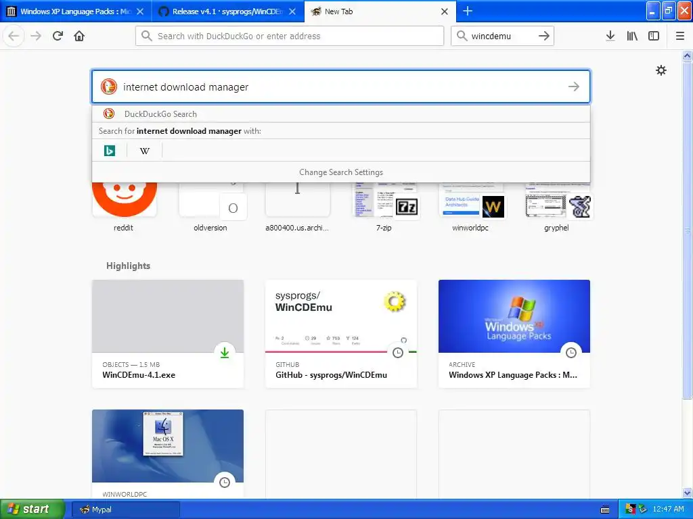Image resolution: width=693 pixels, height=519 pixels.
Task: Open a new tab with plus button
Action: tap(467, 11)
